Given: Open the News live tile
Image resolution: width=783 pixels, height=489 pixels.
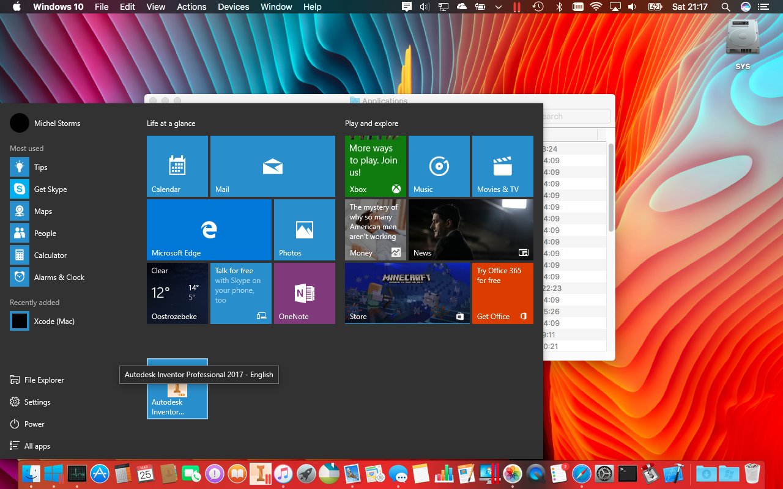Looking at the screenshot, I should click(x=471, y=230).
